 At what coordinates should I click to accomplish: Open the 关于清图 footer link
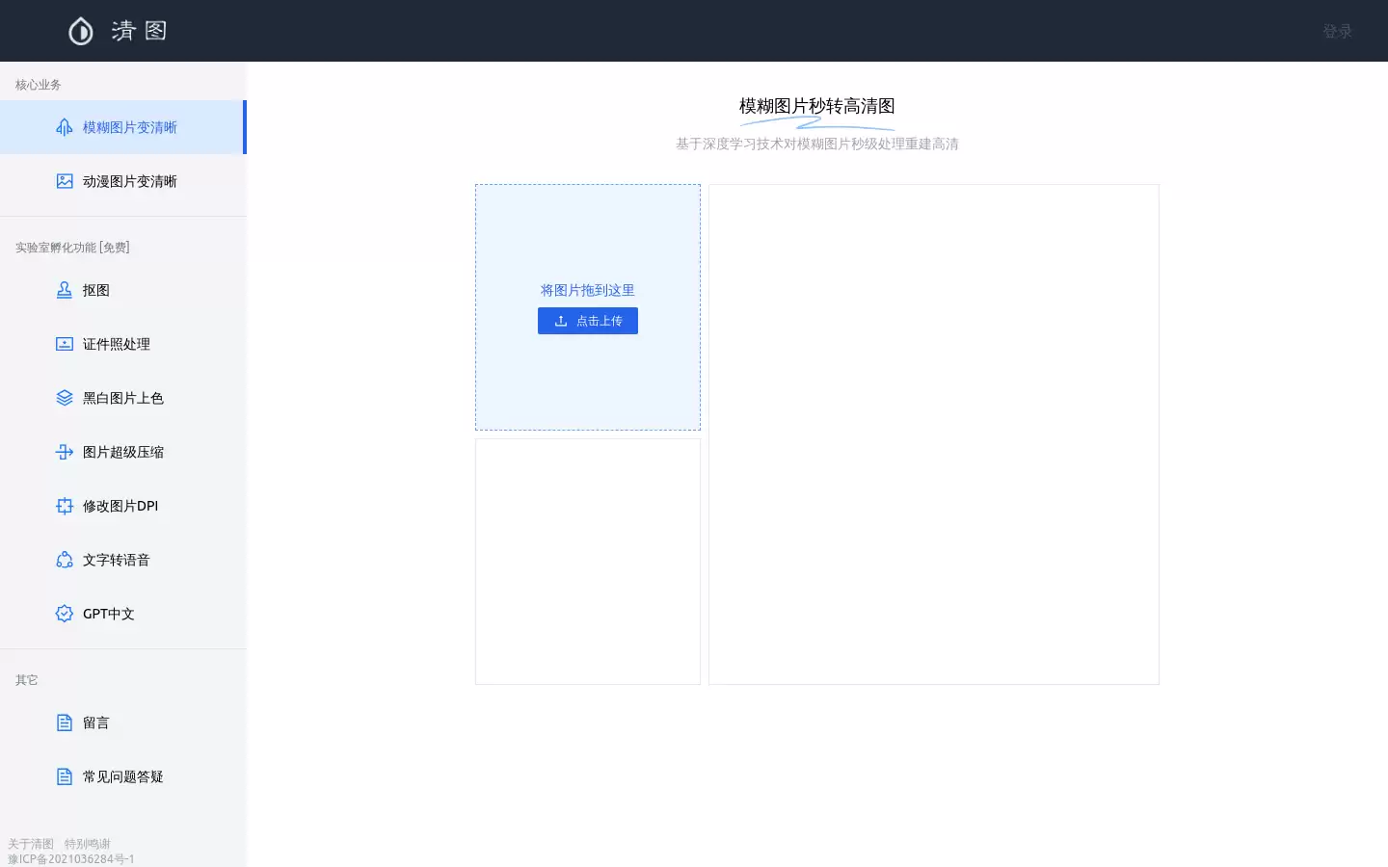(x=31, y=844)
